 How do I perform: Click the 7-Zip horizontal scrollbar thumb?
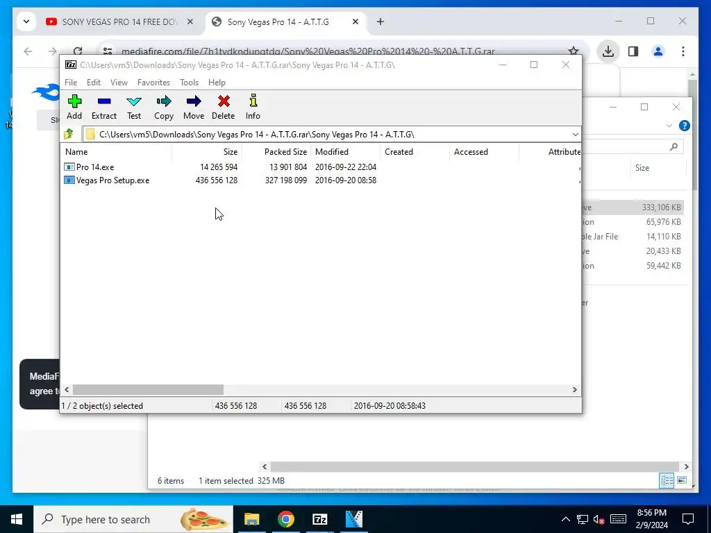click(x=148, y=390)
